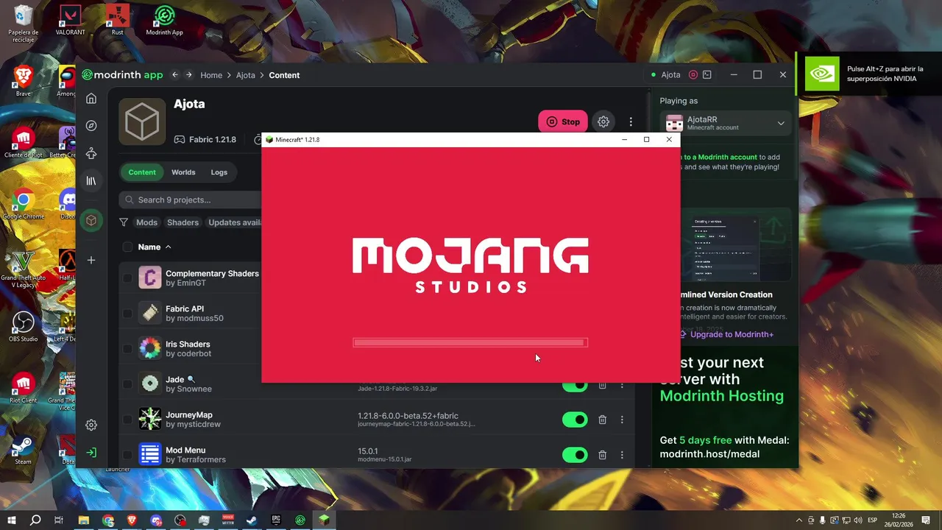
Task: Check the select-all box beside Name
Action: pyautogui.click(x=127, y=247)
